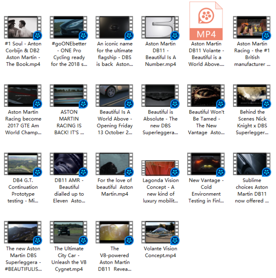Viewport: 276px width, 278px height.
Task: Select 'Aston Martin Racing - the #1 British manufacturer' icon
Action: [252, 27]
